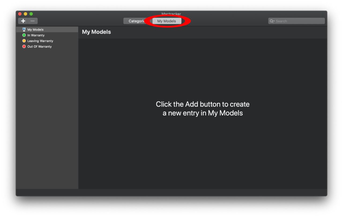Click the green In Warranty status dot
This screenshot has width=343, height=217.
click(24, 35)
